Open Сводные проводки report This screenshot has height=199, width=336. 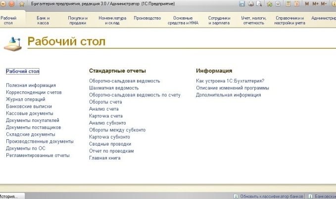point(110,144)
